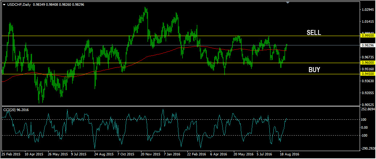Click the SELL text label
This screenshot has height=159, width=376.
pyautogui.click(x=314, y=32)
